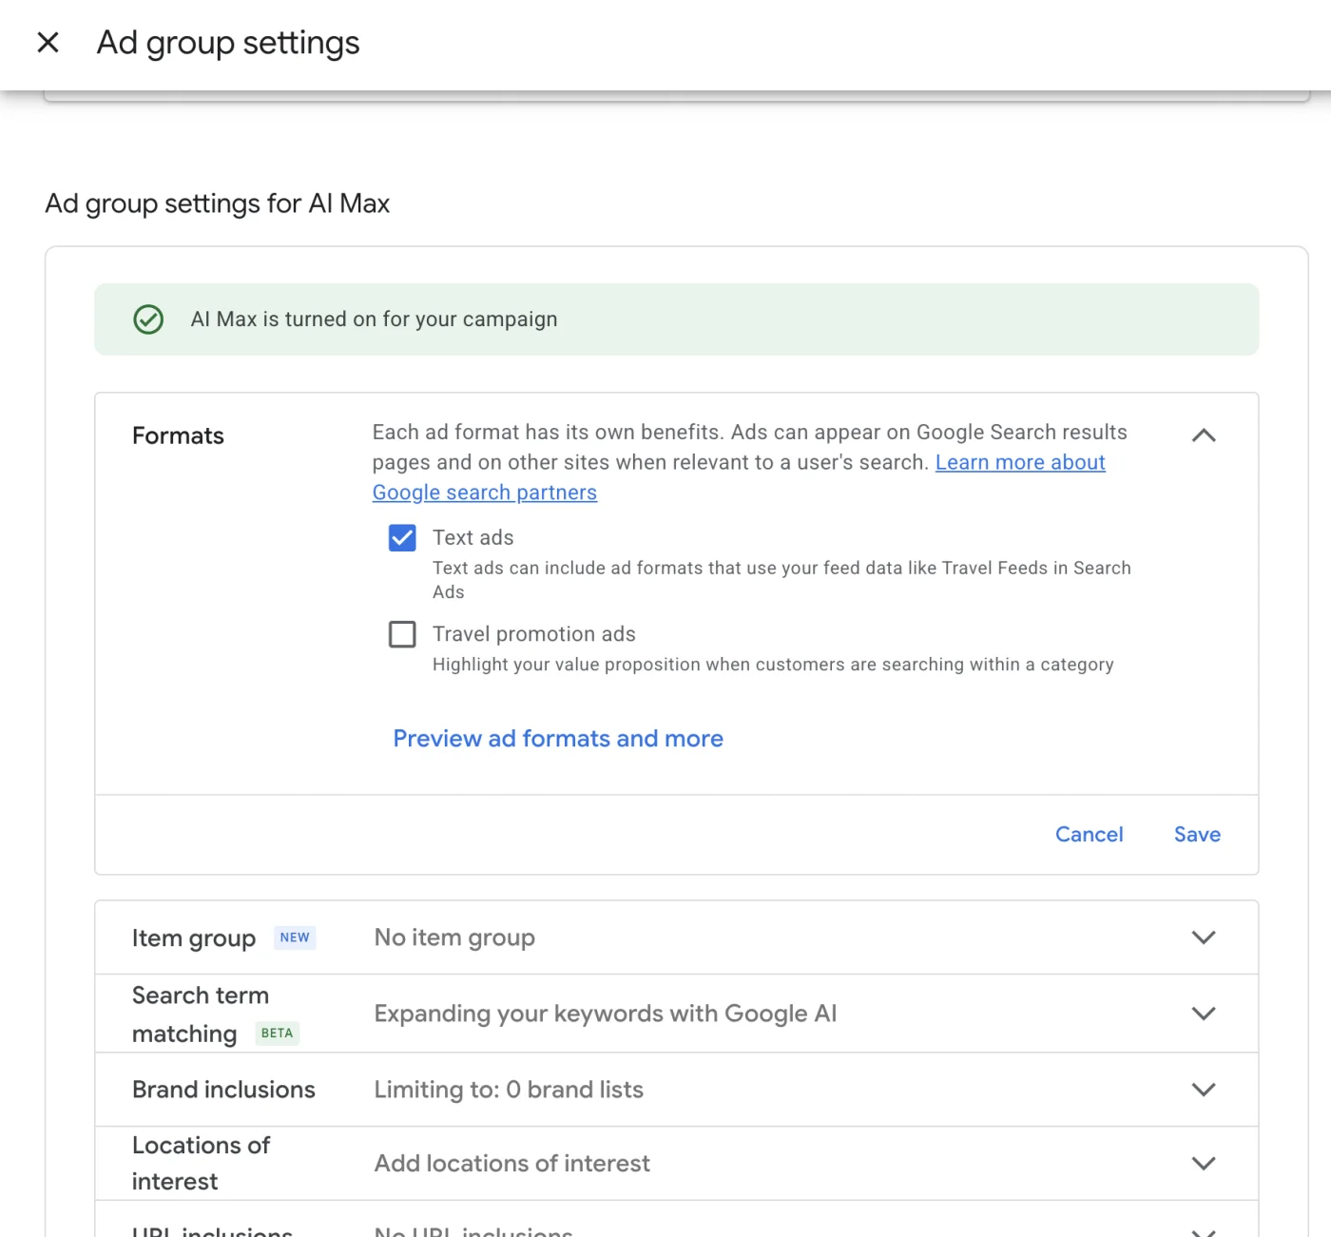The width and height of the screenshot is (1331, 1237).
Task: Uncheck the Text ads checkbox
Action: (x=402, y=538)
